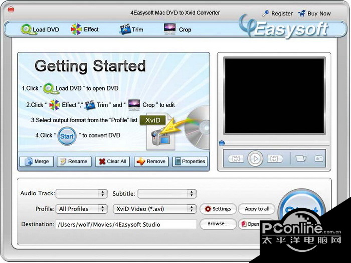
Task: Open the Properties button
Action: click(190, 161)
